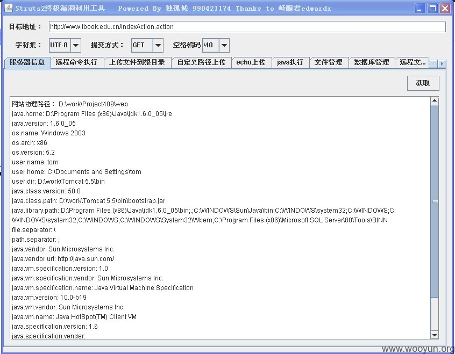Click the scrollbar down arrow
455x354 pixels.
point(435,335)
